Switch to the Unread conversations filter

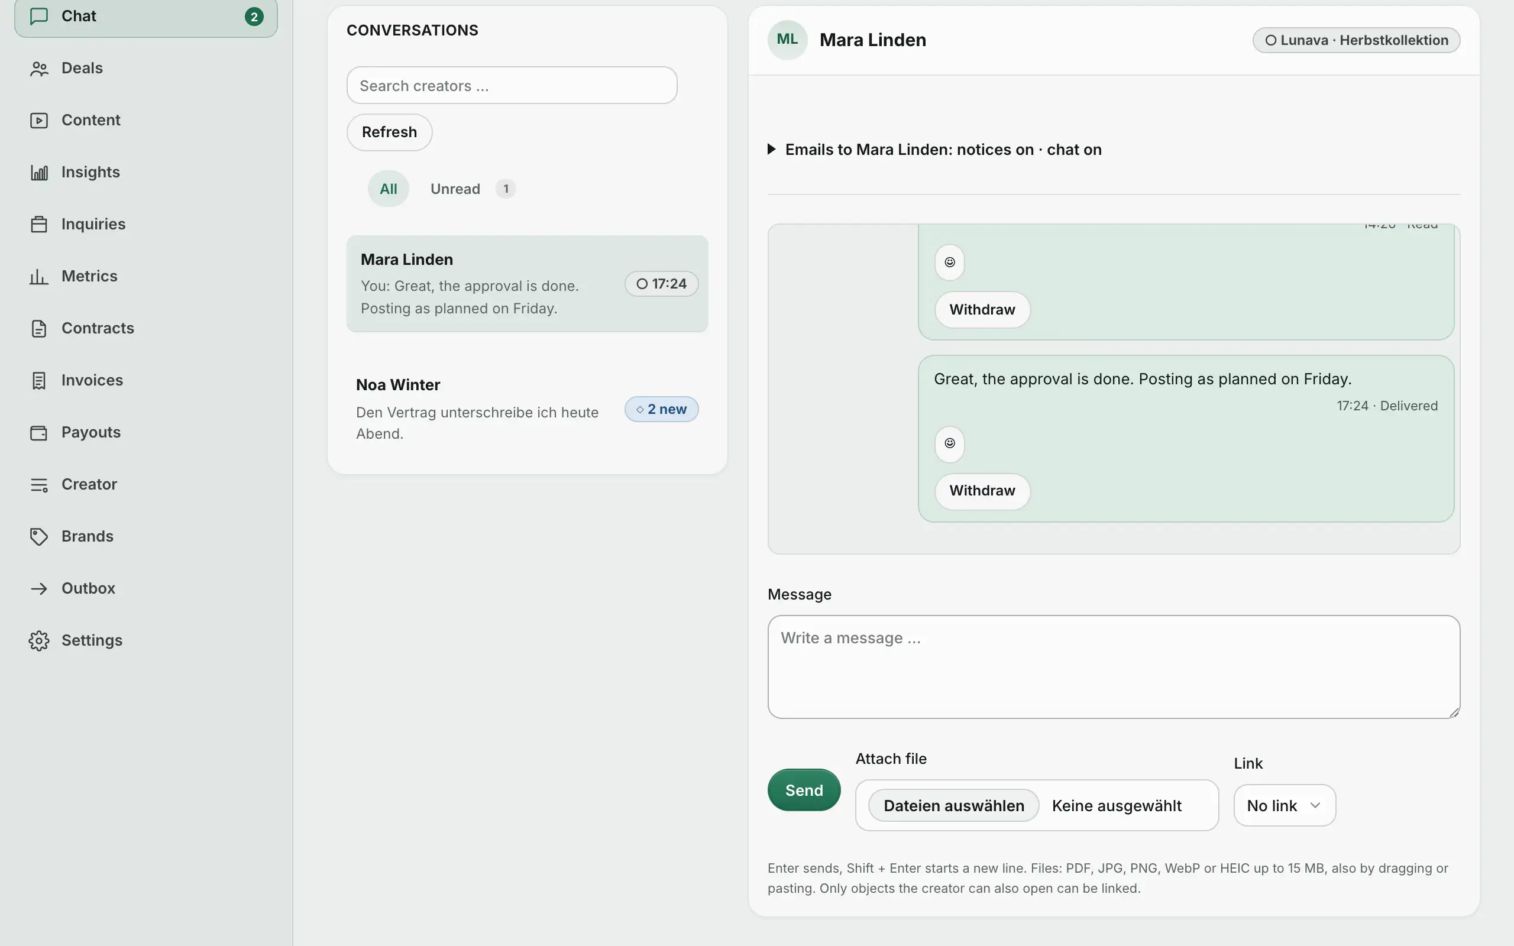pos(455,189)
